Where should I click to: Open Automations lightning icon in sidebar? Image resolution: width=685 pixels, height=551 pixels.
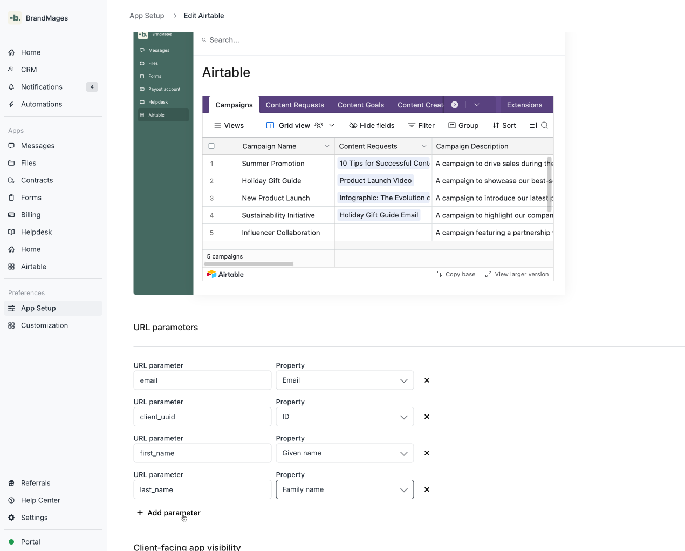tap(11, 104)
